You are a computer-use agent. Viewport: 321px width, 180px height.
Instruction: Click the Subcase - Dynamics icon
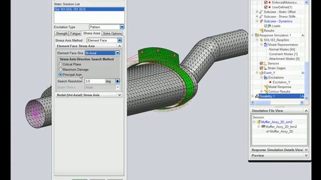(261, 21)
